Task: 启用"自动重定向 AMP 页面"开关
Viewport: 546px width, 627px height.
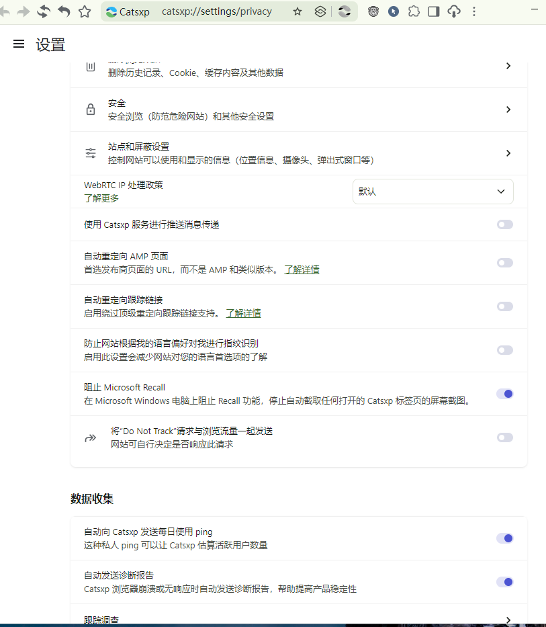Action: 504,263
